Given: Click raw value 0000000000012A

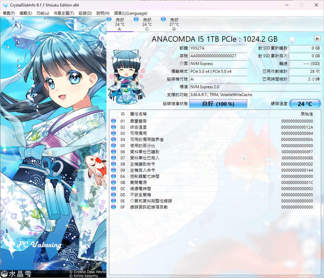Looking at the screenshot, I should point(297,127).
